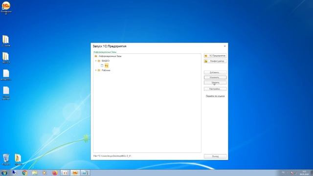Click the Изменить button

coord(215,77)
